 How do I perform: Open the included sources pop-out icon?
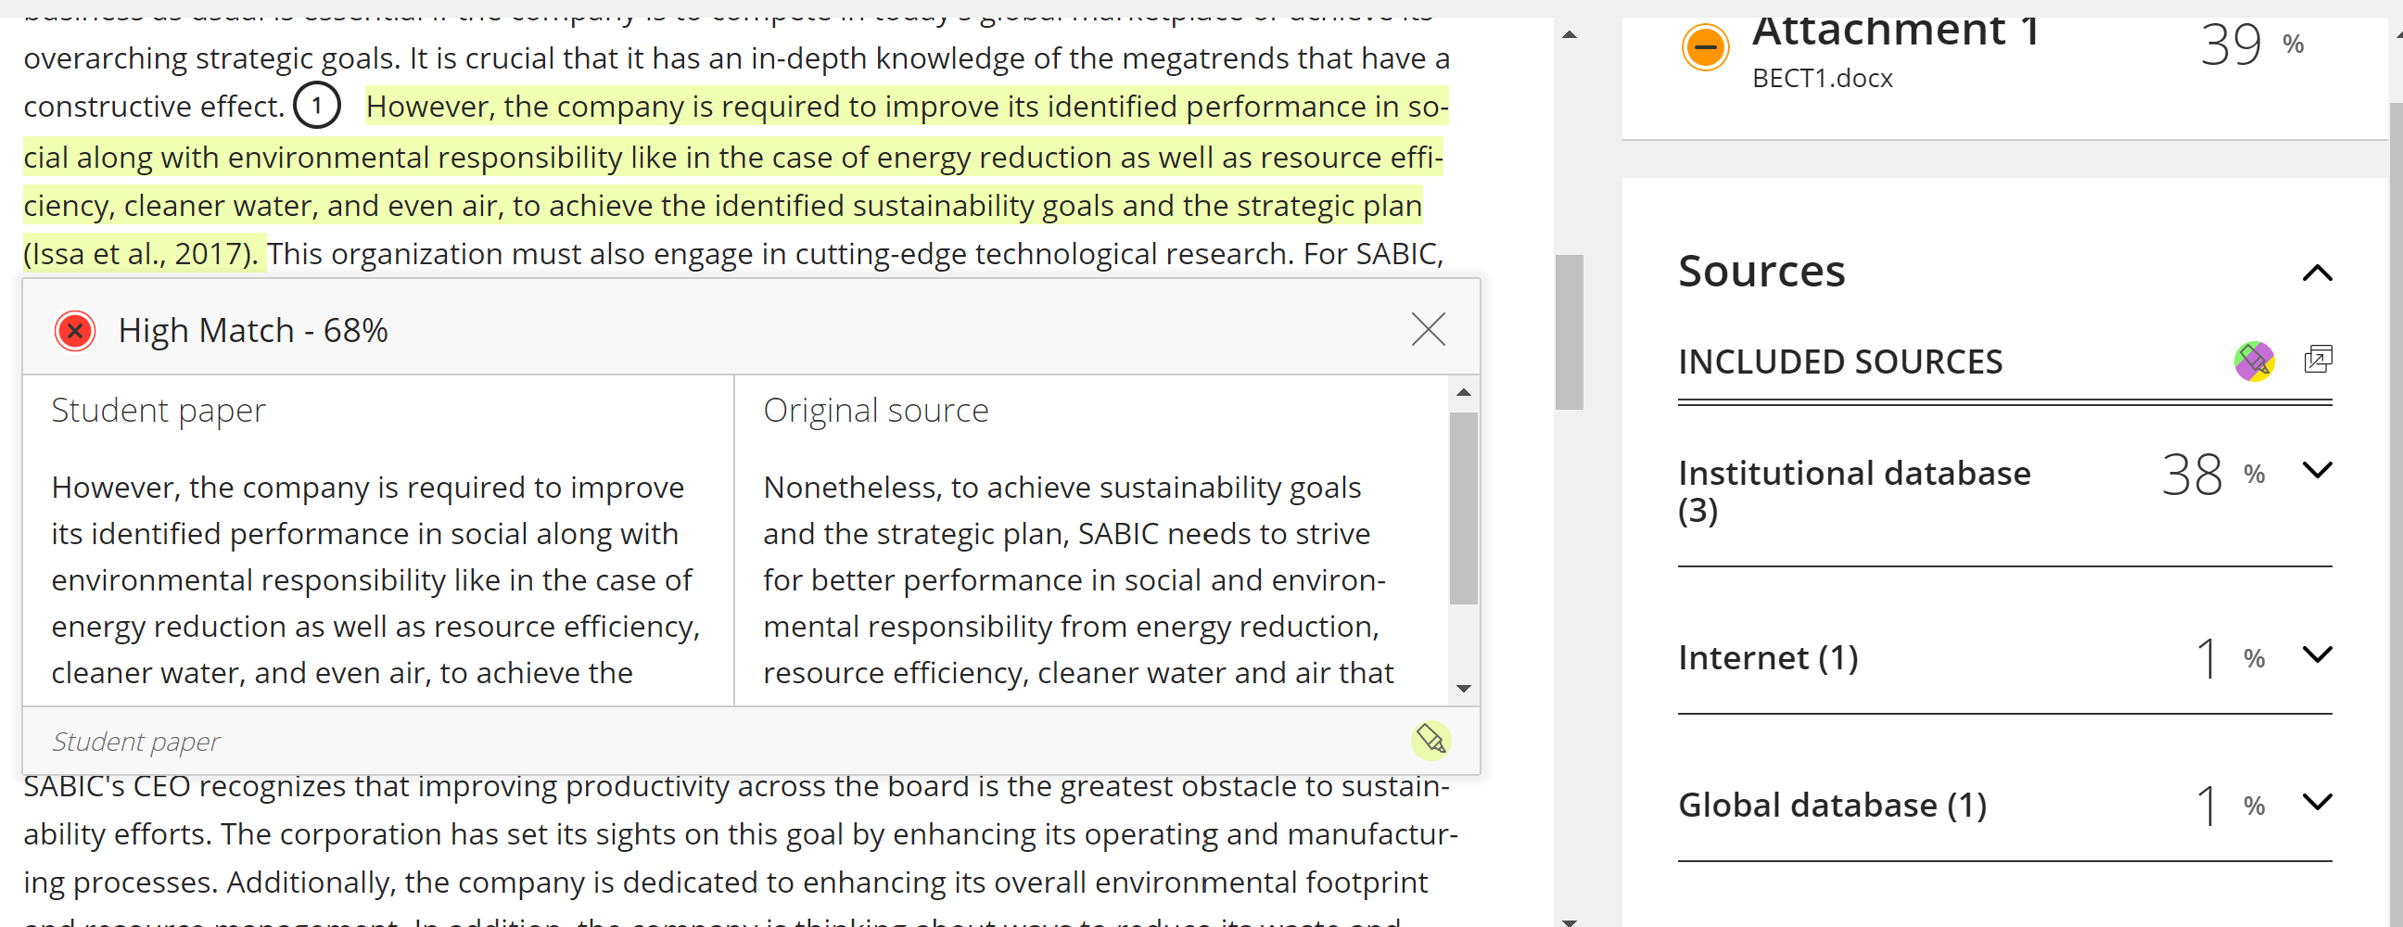click(2317, 359)
